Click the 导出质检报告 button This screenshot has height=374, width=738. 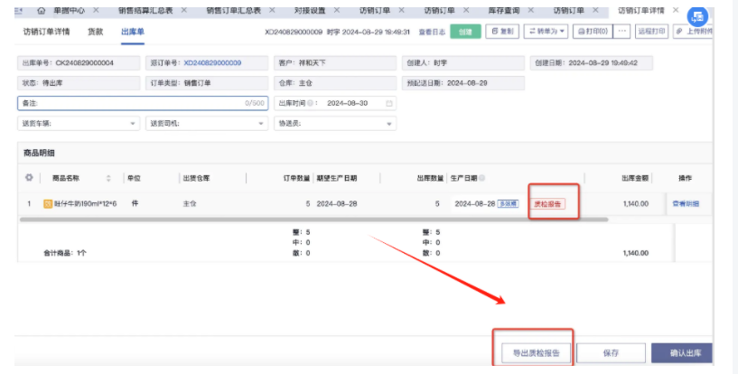(x=532, y=352)
